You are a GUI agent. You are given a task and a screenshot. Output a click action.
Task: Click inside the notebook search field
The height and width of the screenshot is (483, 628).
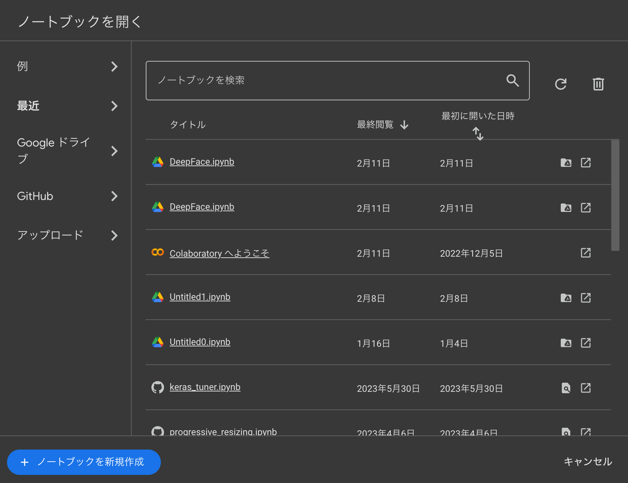pos(317,81)
